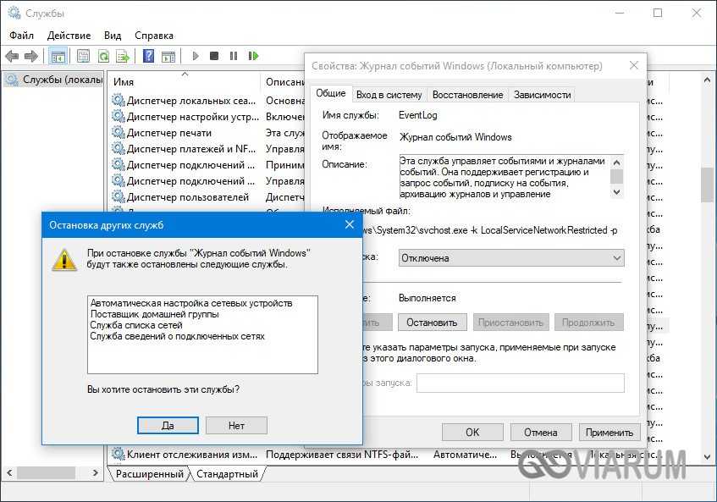Click the Pause service toolbar icon
This screenshot has height=502, width=717.
[234, 56]
